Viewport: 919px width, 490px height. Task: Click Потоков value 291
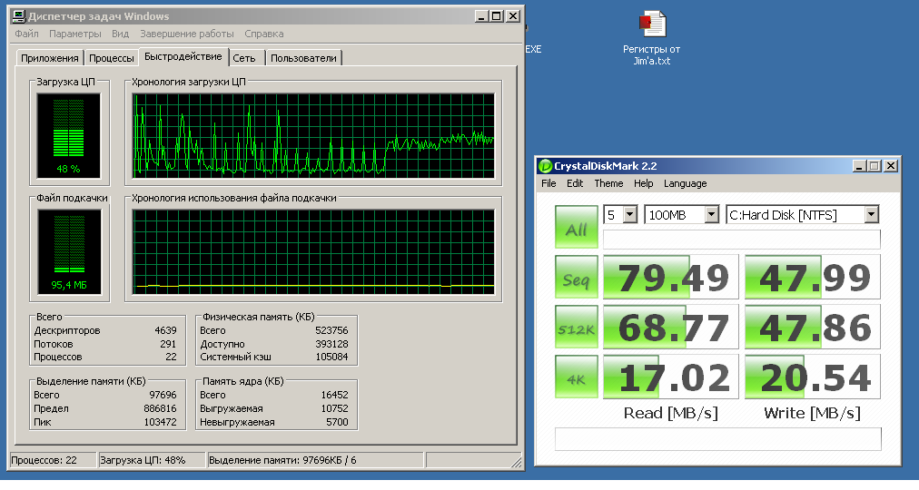tap(168, 344)
